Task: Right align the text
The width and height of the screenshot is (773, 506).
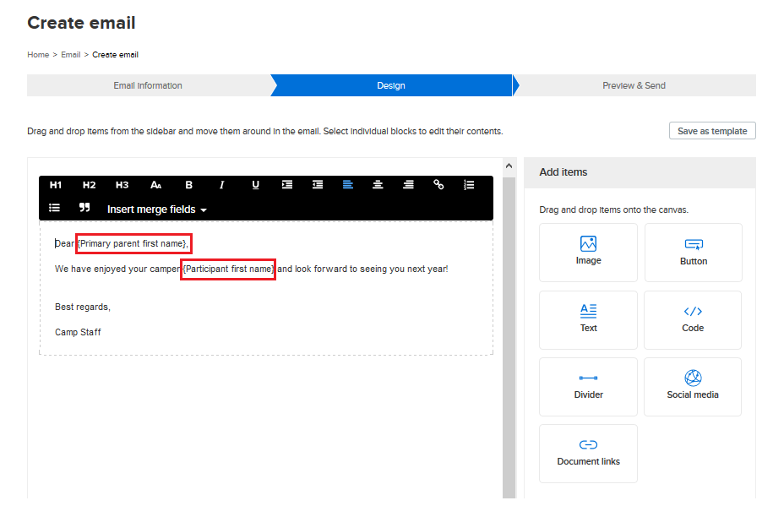Action: tap(408, 185)
